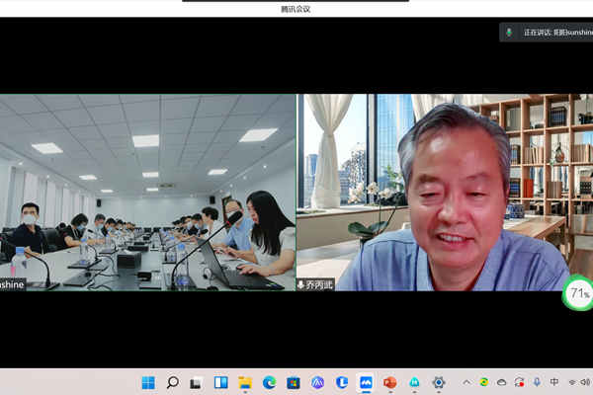Image resolution: width=593 pixels, height=395 pixels.
Task: Open Microsoft Edge from taskbar
Action: coord(269,382)
